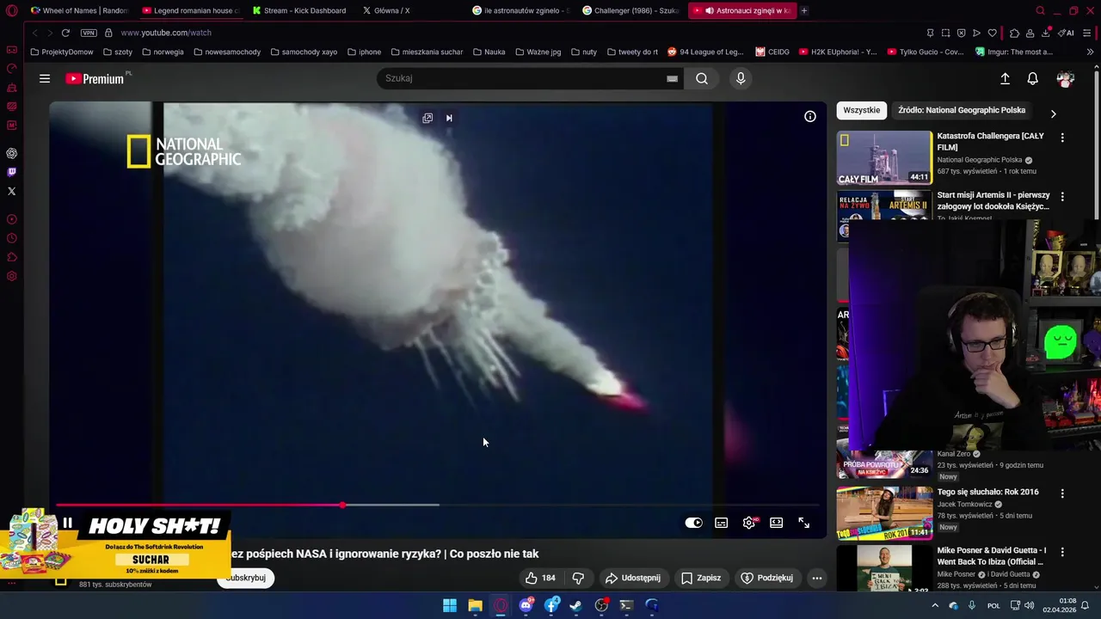Open the 94 League of Legends bookmark
The height and width of the screenshot is (619, 1101).
[x=705, y=52]
